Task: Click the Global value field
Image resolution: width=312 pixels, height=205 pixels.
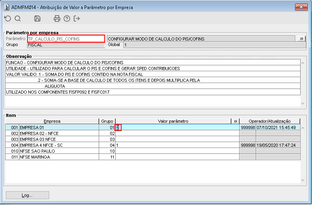Action: tap(215, 45)
